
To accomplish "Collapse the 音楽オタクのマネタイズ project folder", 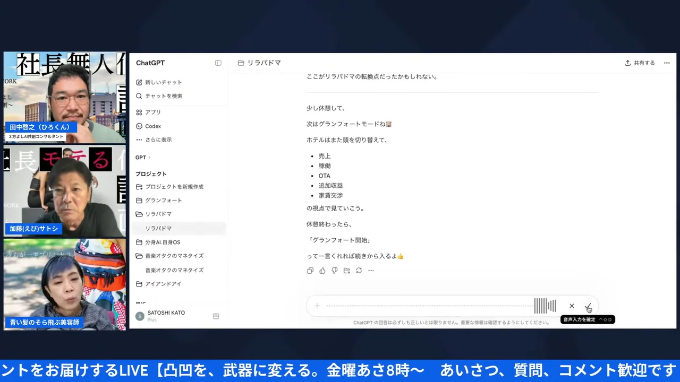I will click(139, 256).
